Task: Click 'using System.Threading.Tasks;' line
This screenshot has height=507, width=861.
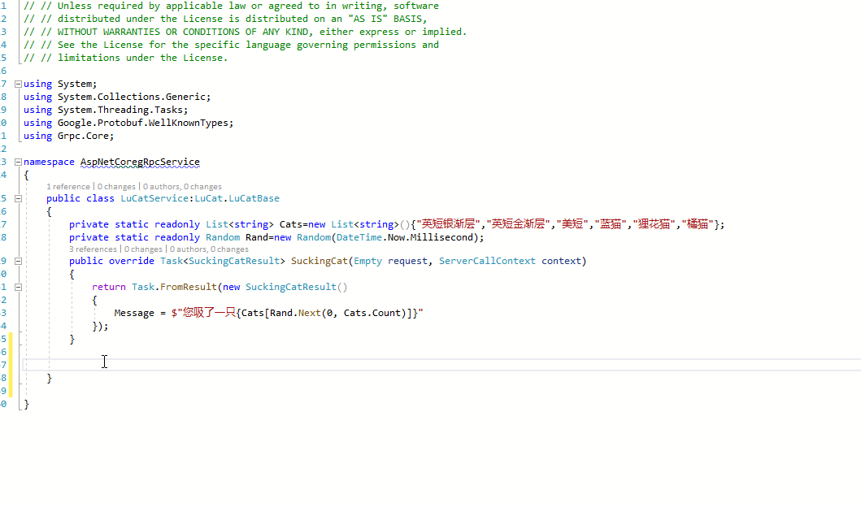Action: [x=106, y=109]
